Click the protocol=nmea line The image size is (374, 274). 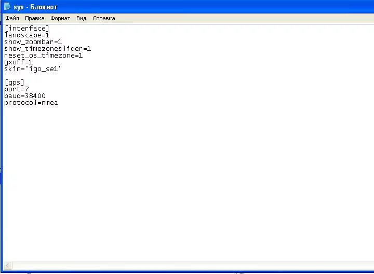tap(31, 103)
